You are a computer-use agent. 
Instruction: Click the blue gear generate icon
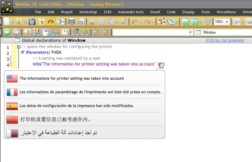coord(171,22)
